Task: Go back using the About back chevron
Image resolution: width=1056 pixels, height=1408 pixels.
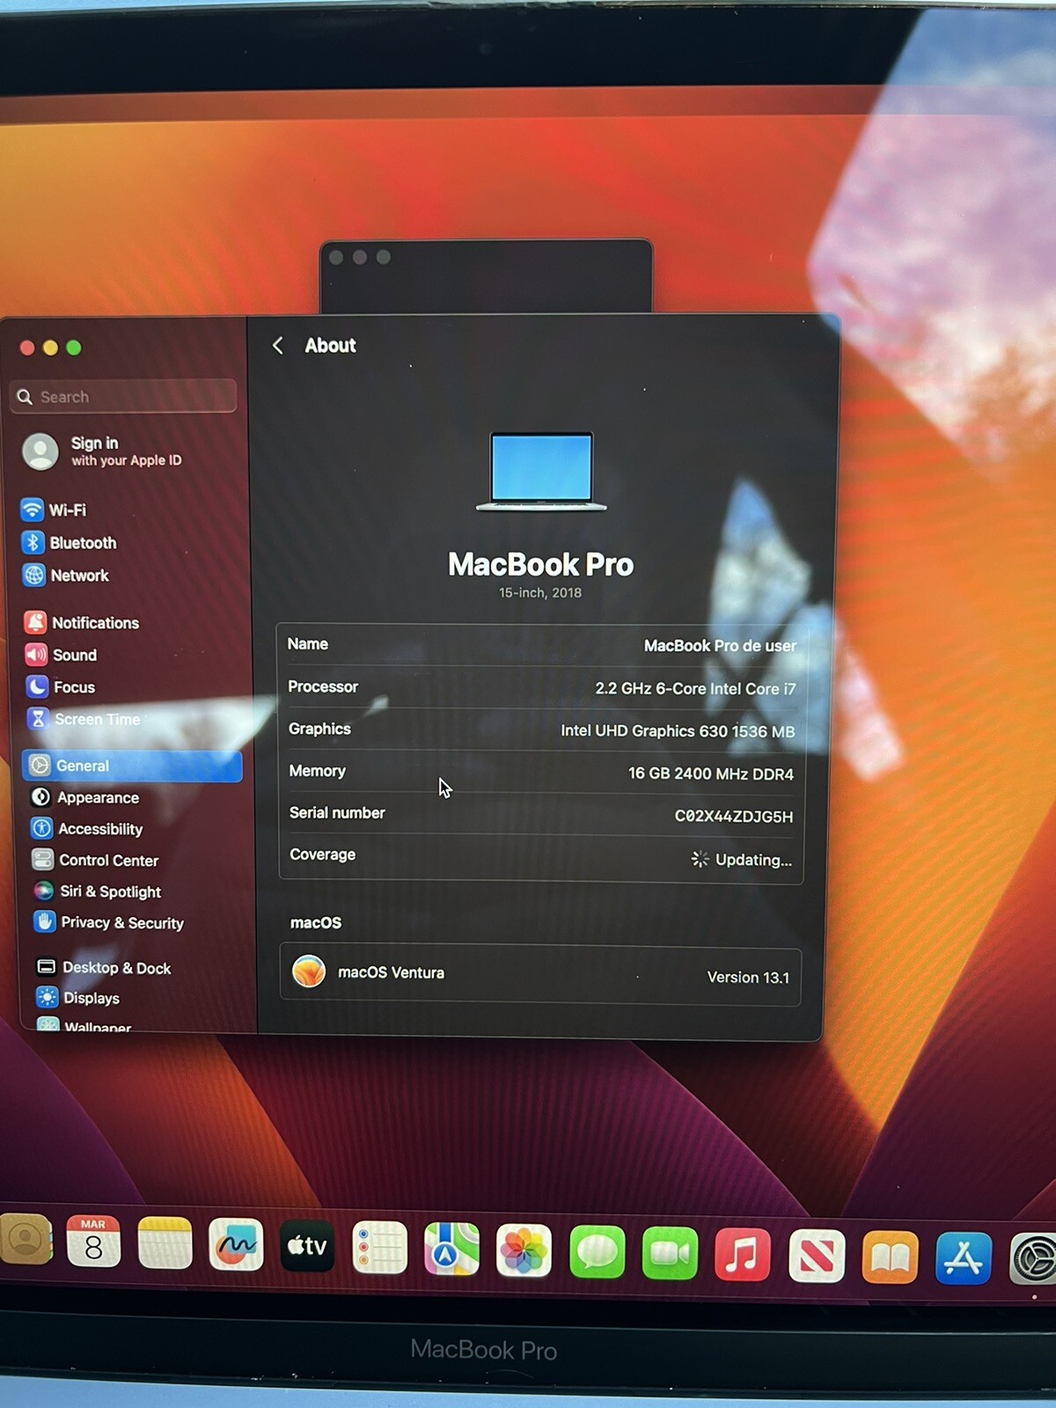Action: 278,346
